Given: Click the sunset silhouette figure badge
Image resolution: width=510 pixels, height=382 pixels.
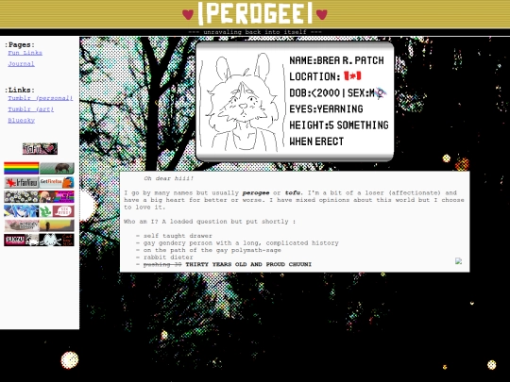Looking at the screenshot, I should (x=57, y=225).
